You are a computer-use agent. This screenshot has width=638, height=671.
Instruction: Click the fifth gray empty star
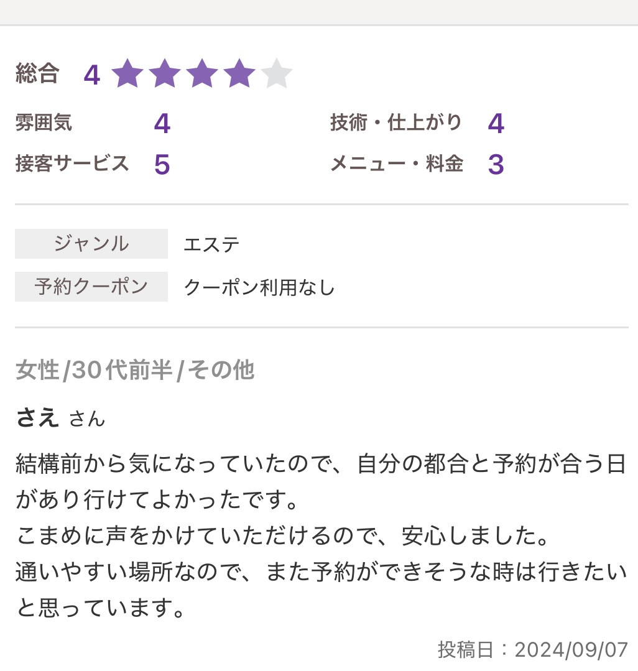point(277,75)
